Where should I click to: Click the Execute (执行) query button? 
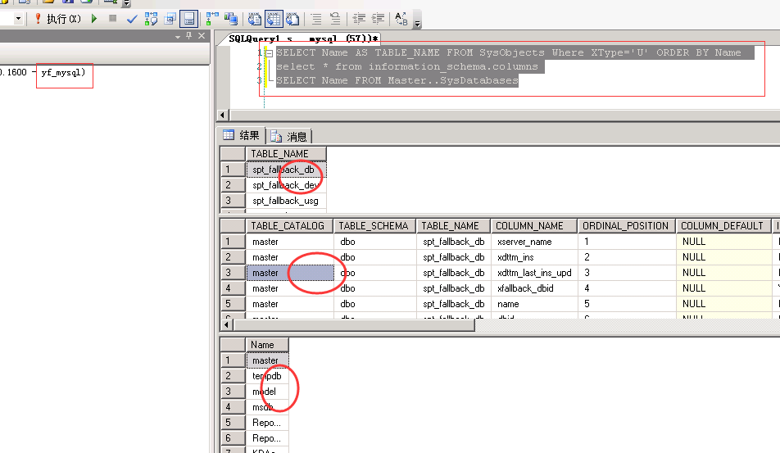57,18
